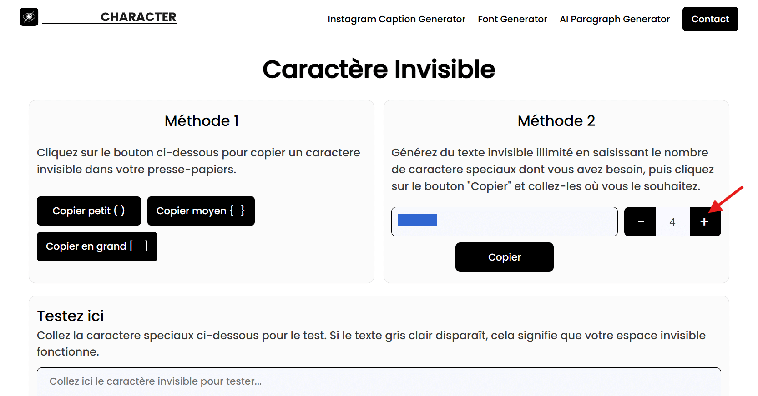Click the invisible character test box
Viewport: 758px width, 396px height.
[379, 381]
